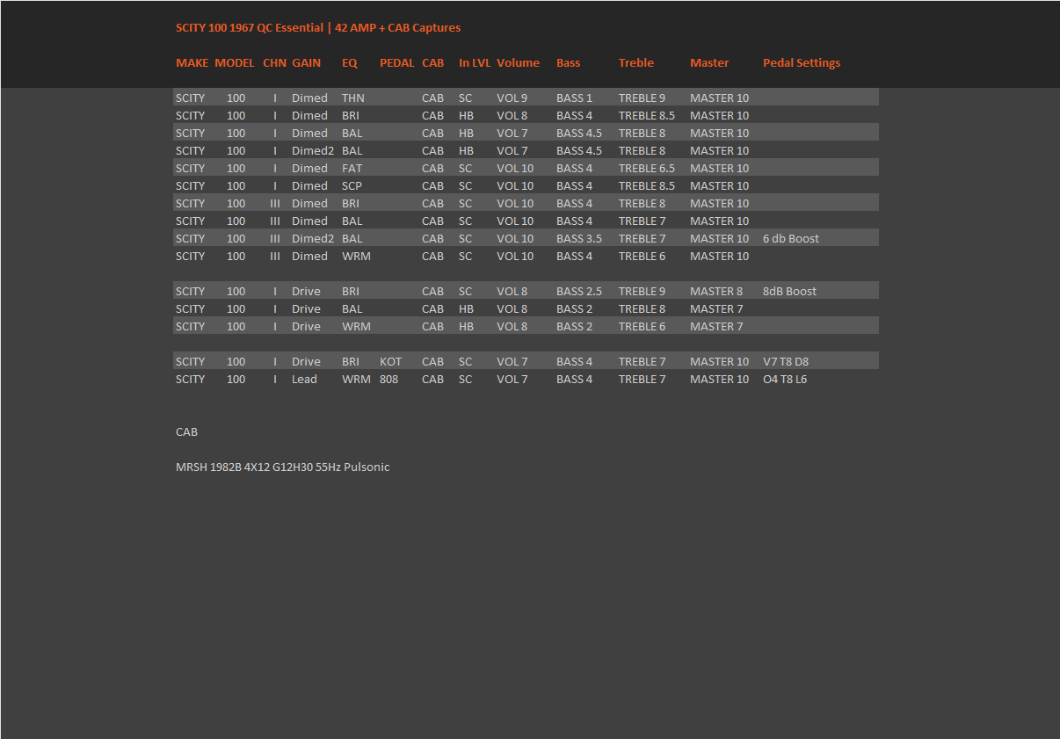Screen dimensions: 1060x739
Task: Click Dimed2 in the '6 db Boost' row
Action: click(313, 238)
